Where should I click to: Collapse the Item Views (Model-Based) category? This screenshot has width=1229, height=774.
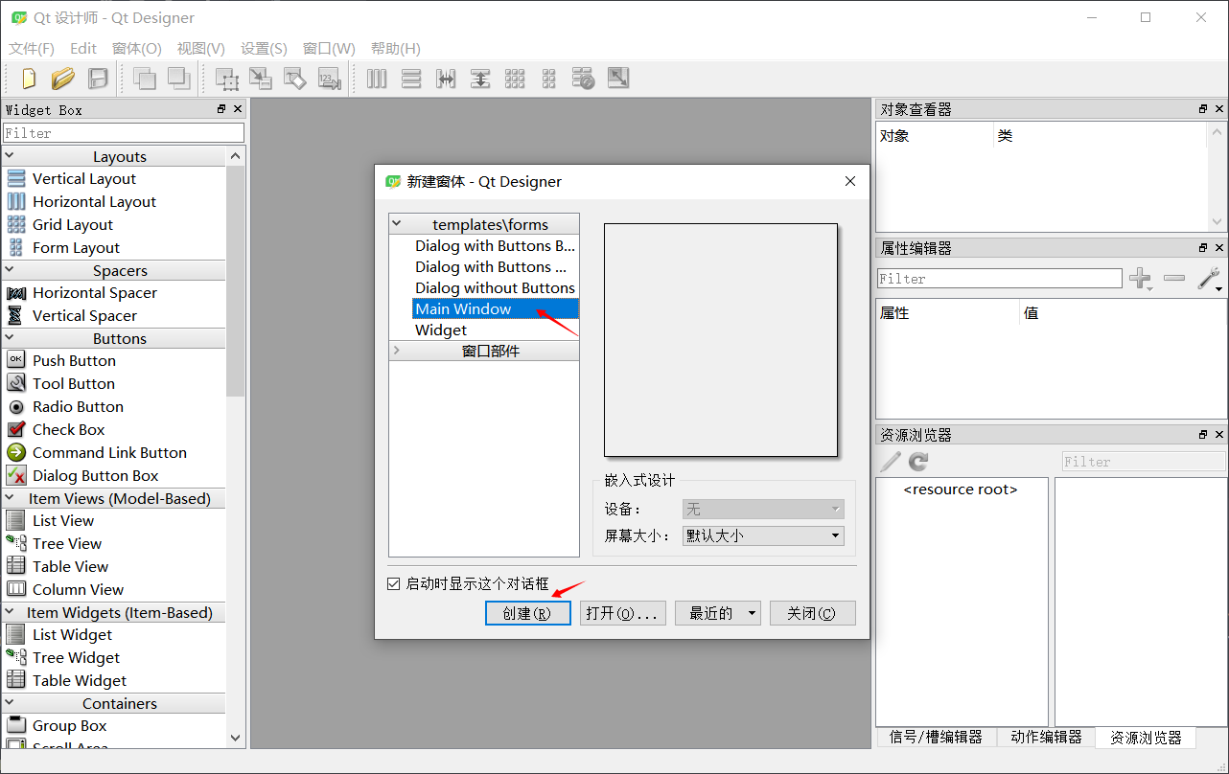click(x=10, y=498)
